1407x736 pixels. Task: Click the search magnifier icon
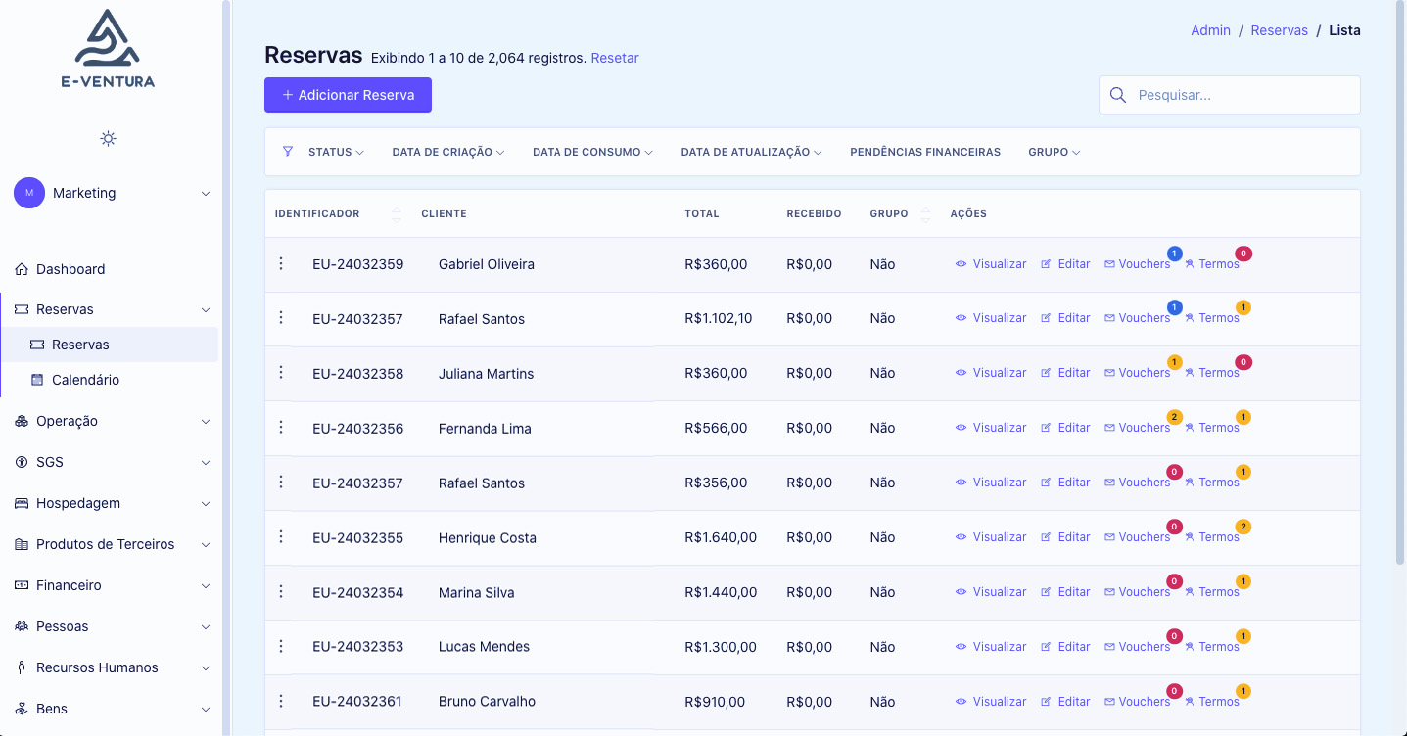[1118, 95]
